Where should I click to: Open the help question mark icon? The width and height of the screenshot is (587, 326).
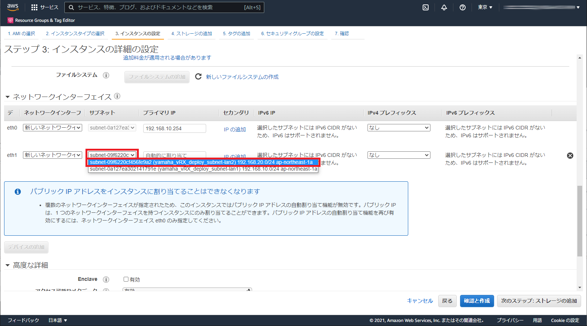463,7
